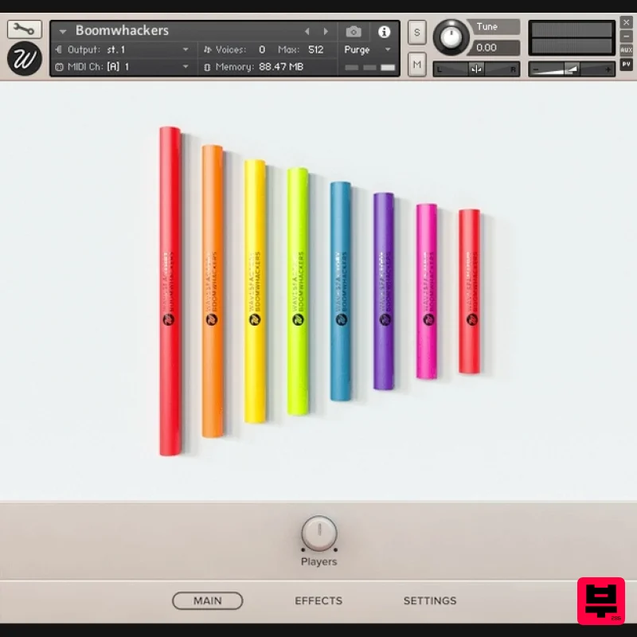Turn the Players knob
Viewport: 637px width, 637px height.
(x=318, y=535)
